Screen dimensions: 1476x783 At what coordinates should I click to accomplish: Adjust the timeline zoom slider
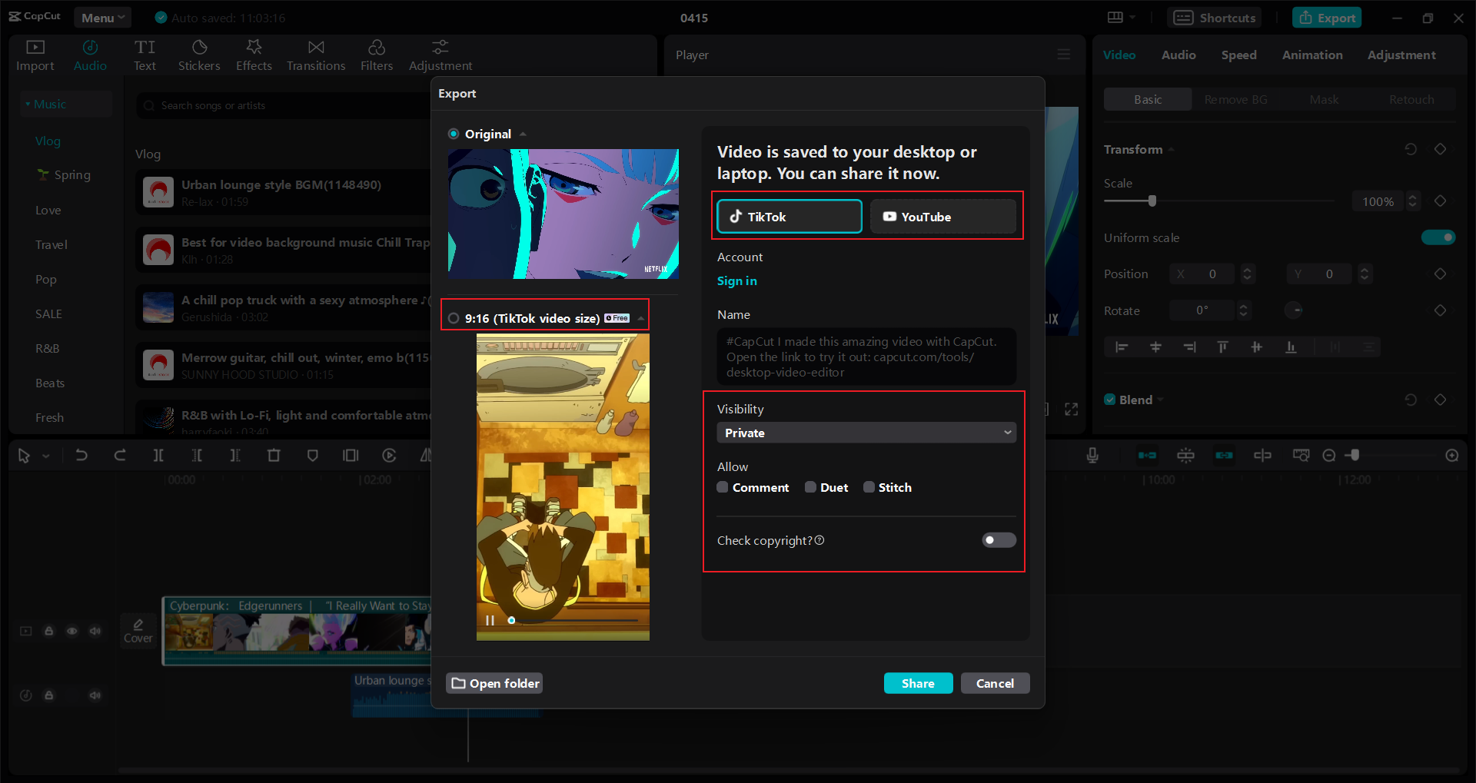1355,456
